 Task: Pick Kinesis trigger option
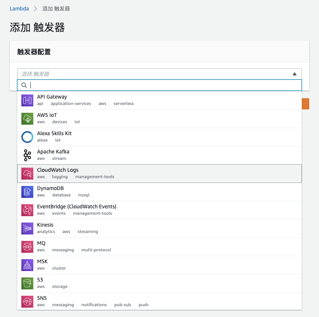click(x=159, y=228)
